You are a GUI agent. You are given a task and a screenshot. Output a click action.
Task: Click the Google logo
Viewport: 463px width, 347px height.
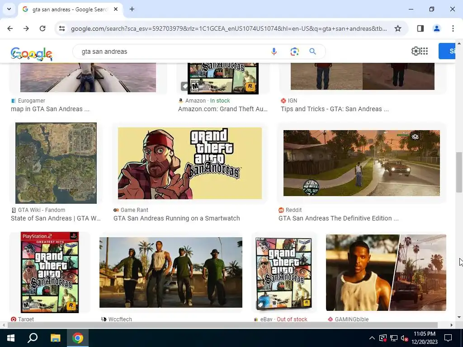click(32, 54)
